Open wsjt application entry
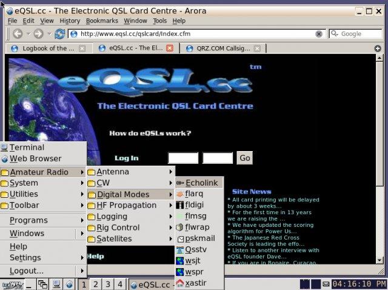388x290 pixels. 192,260
